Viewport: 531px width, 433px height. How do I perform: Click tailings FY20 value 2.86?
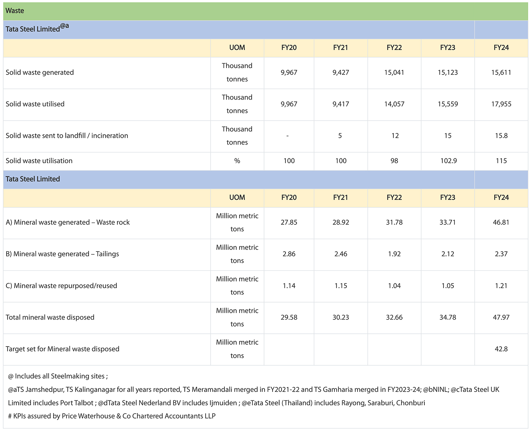(x=289, y=254)
